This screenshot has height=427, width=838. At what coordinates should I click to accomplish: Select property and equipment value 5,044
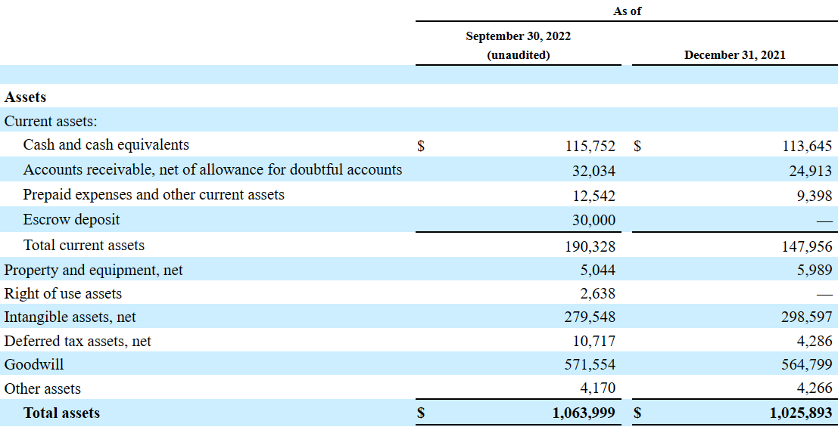[x=597, y=270]
